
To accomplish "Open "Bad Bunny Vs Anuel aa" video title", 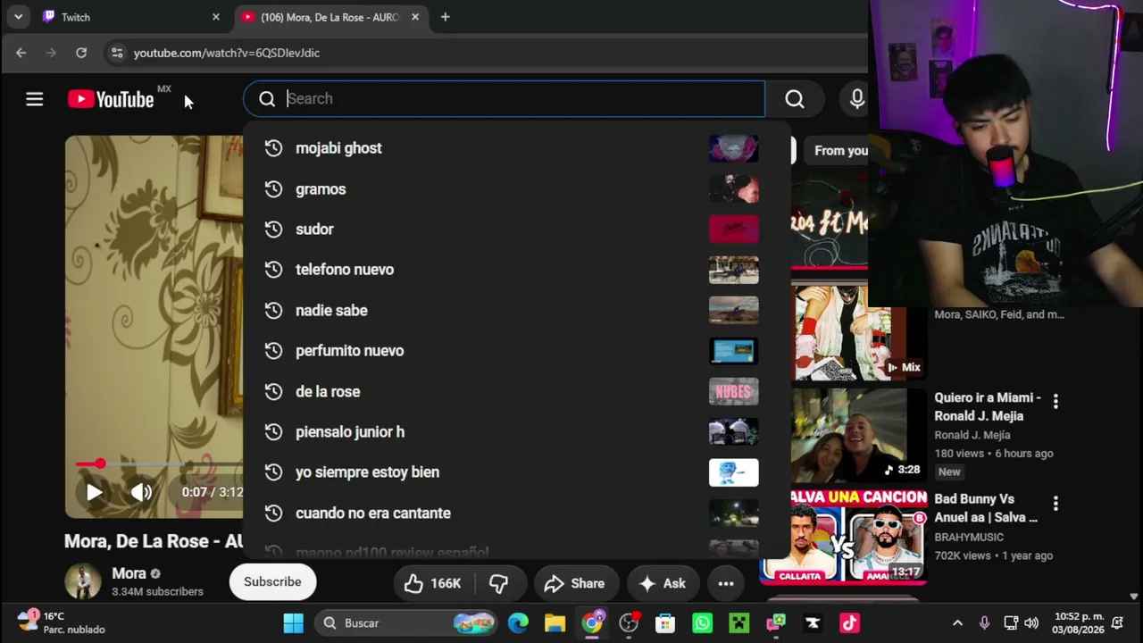I will (x=986, y=508).
